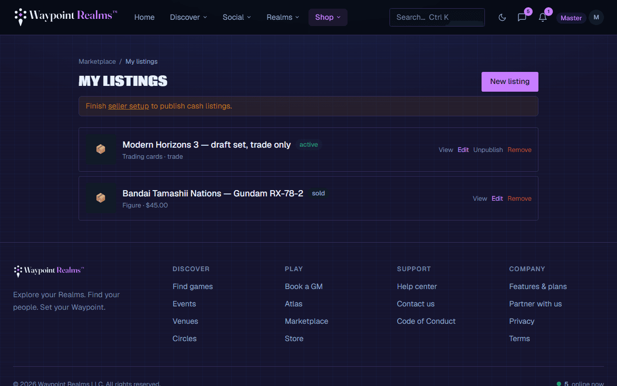Screen dimensions: 617x386
Task: Expand the Social dropdown menu
Action: (x=237, y=17)
